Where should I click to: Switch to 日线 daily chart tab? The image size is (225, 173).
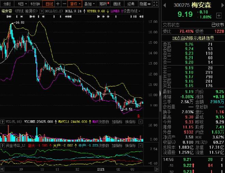pos(49,4)
